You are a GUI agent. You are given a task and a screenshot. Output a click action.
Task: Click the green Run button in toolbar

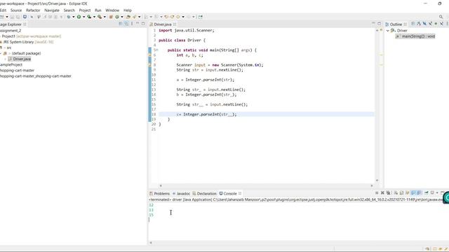[x=79, y=17]
